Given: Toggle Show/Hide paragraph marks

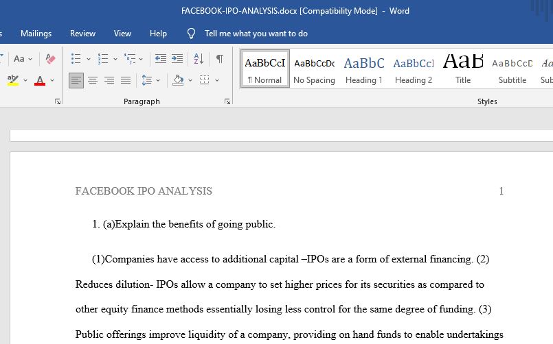Looking at the screenshot, I should pos(219,59).
